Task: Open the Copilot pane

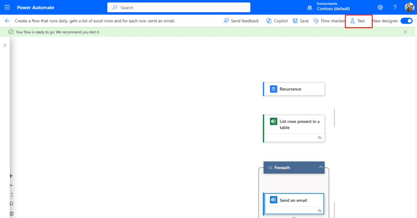Action: (x=277, y=21)
